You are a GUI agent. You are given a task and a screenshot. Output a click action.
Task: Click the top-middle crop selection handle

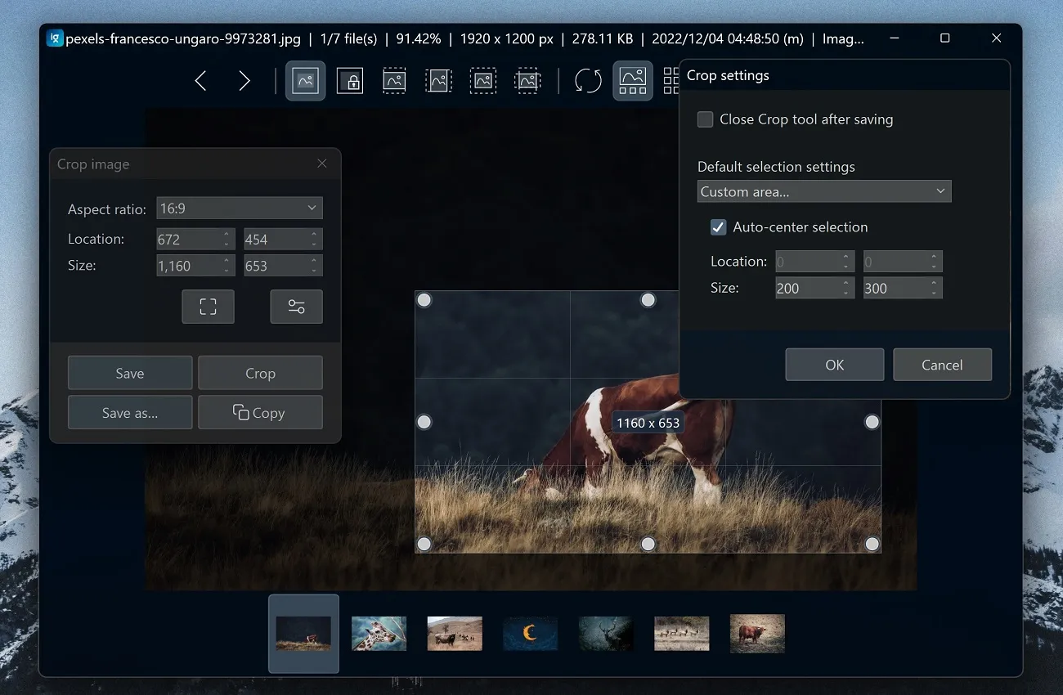[648, 300]
